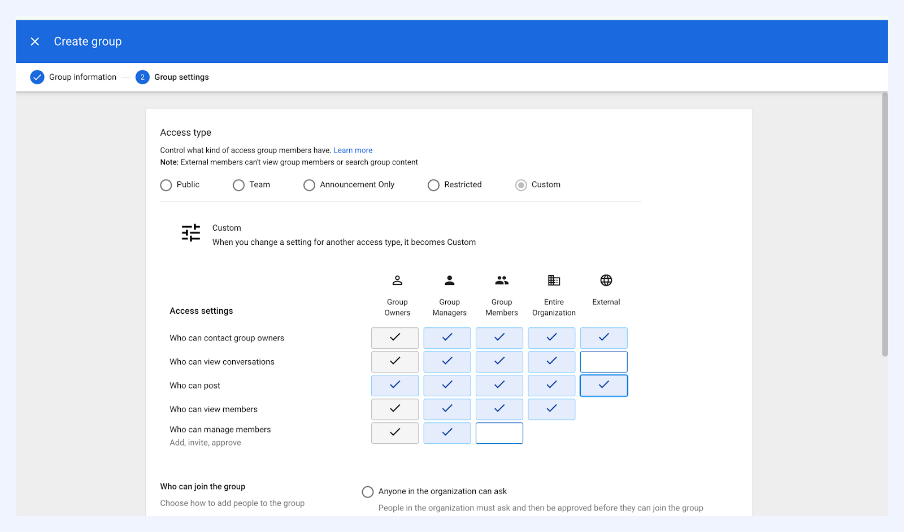The image size is (904, 532).
Task: Toggle Entire Organization for view conversations
Action: coord(551,362)
